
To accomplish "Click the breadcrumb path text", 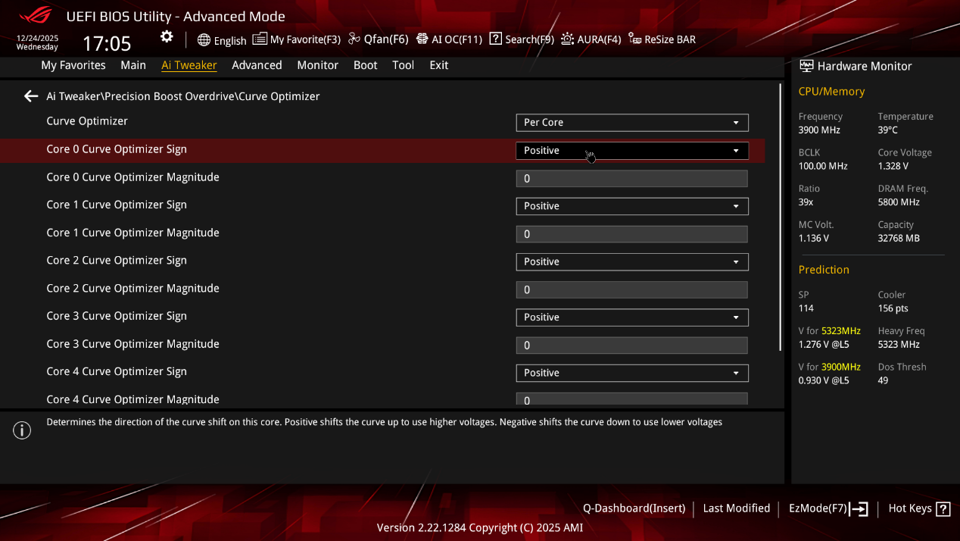I will coord(183,96).
